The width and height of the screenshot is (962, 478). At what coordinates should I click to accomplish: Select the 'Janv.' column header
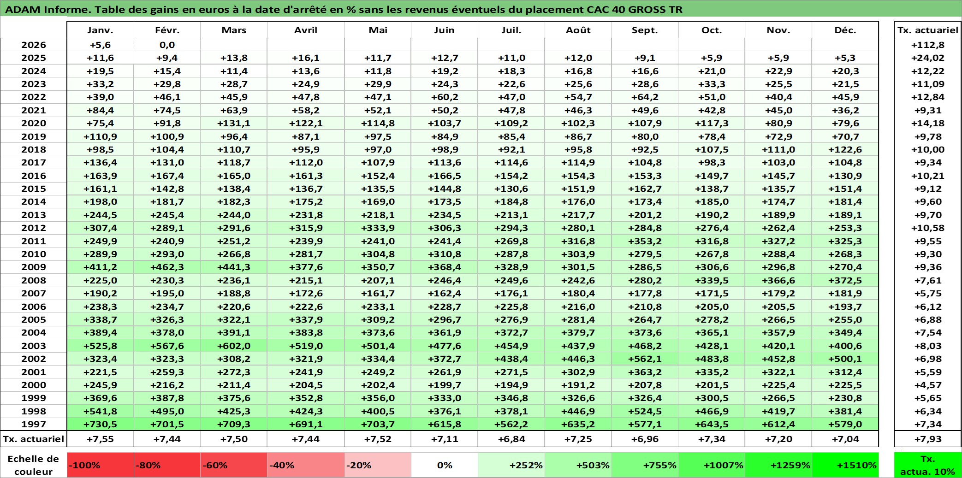pos(100,30)
